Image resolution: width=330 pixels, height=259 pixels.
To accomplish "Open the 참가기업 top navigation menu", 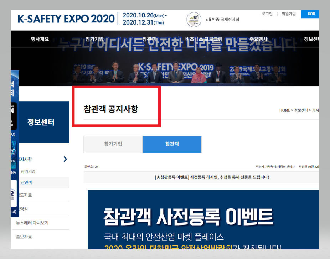I will tap(94, 39).
